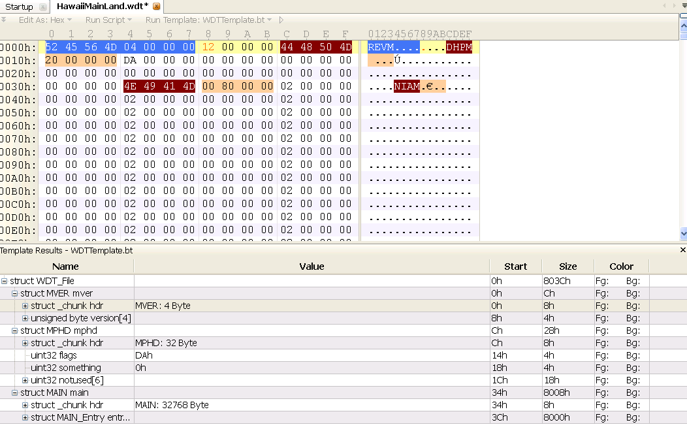The width and height of the screenshot is (687, 433).
Task: Expand unsigned byte version[4] node
Action: 25,318
